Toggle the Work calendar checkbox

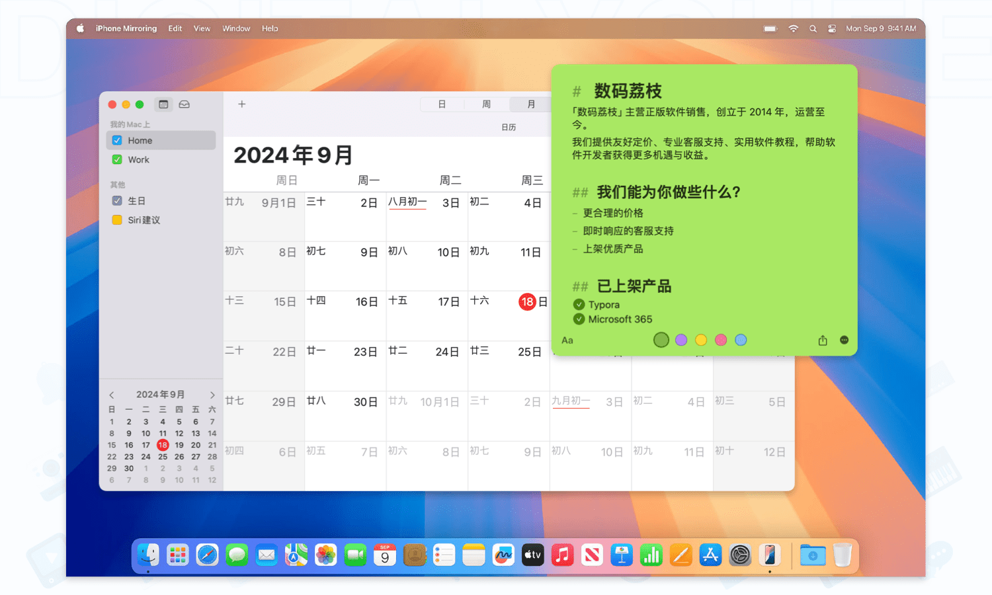117,159
